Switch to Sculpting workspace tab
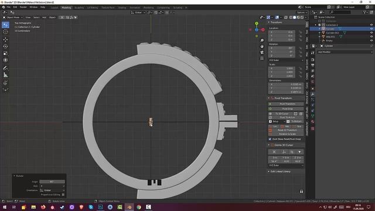 point(79,8)
